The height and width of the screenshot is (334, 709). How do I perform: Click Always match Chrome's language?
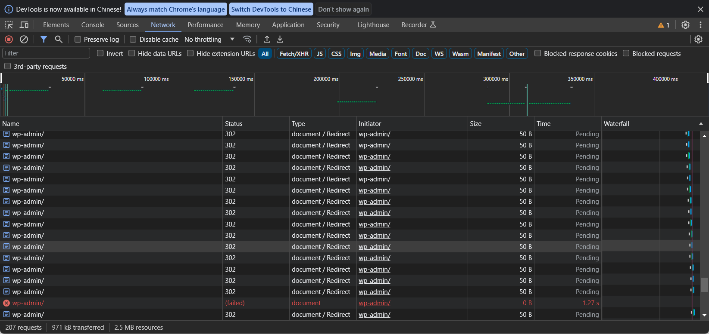[x=176, y=9]
